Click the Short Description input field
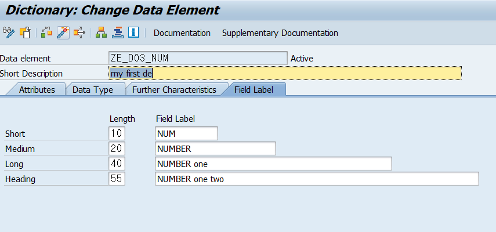 click(x=285, y=73)
